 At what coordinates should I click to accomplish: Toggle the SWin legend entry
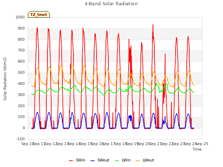coord(77,160)
